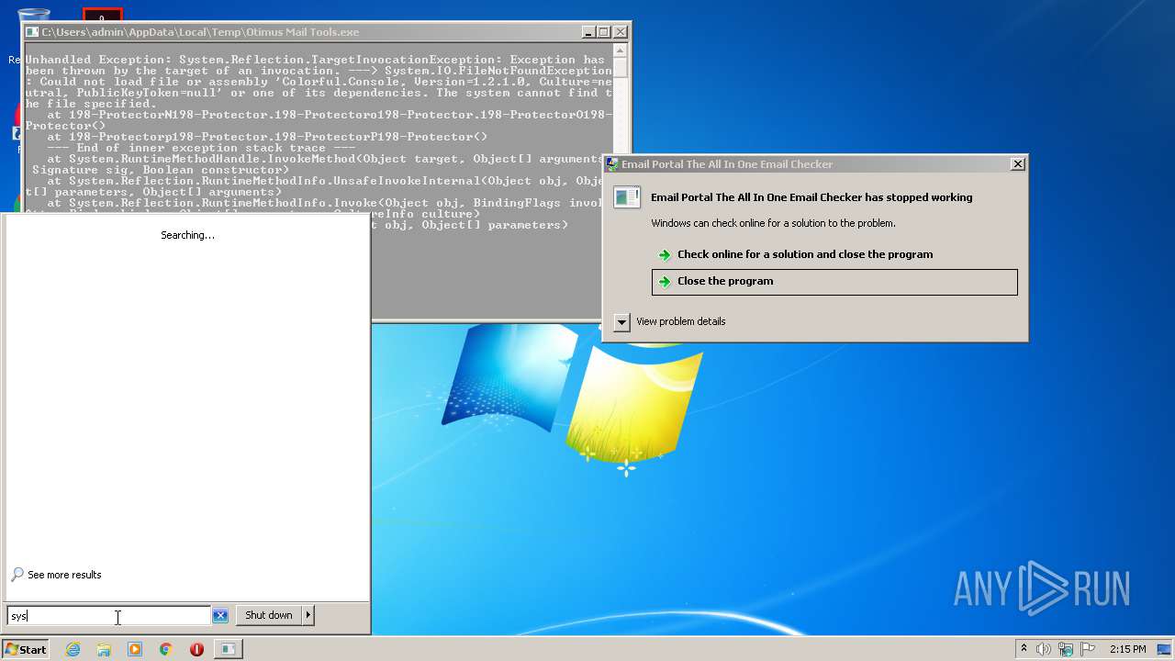Minimize the Otimus Mail Tools console

click(588, 32)
